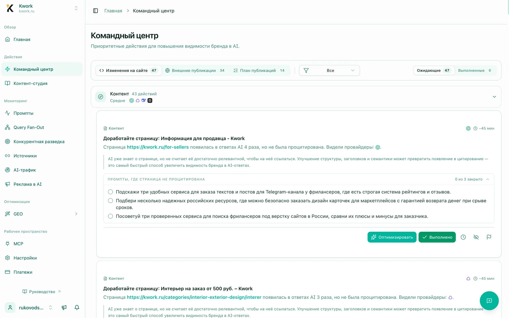Screen dimensions: 509x318
Task: Click the announcements megaphone icon at bottom
Action: [64, 308]
